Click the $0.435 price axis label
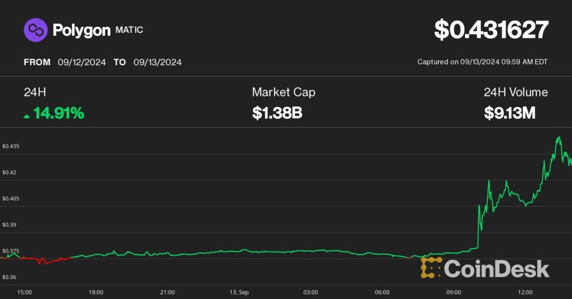Viewport: 572px width, 299px height. pyautogui.click(x=11, y=146)
